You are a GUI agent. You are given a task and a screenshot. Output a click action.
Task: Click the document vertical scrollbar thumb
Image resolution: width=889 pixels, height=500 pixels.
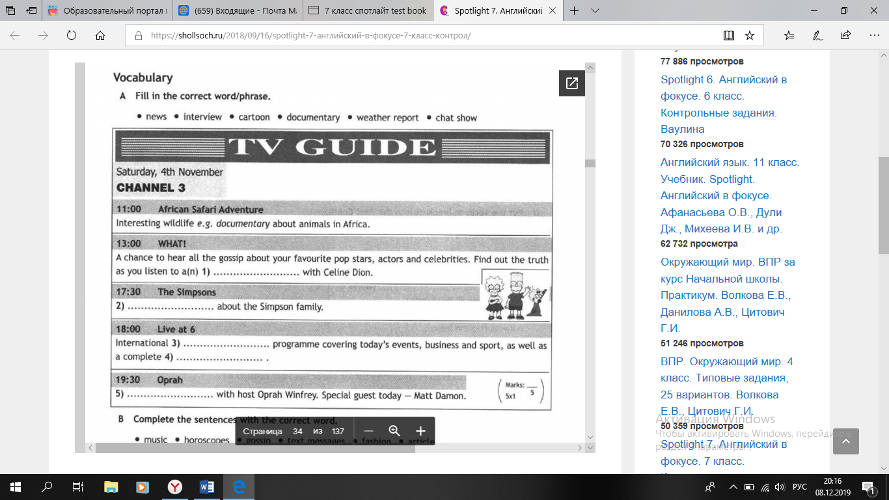(x=590, y=163)
